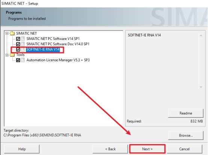Click the Help button

(22, 149)
